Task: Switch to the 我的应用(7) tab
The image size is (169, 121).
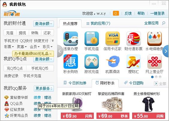Action: (98, 23)
